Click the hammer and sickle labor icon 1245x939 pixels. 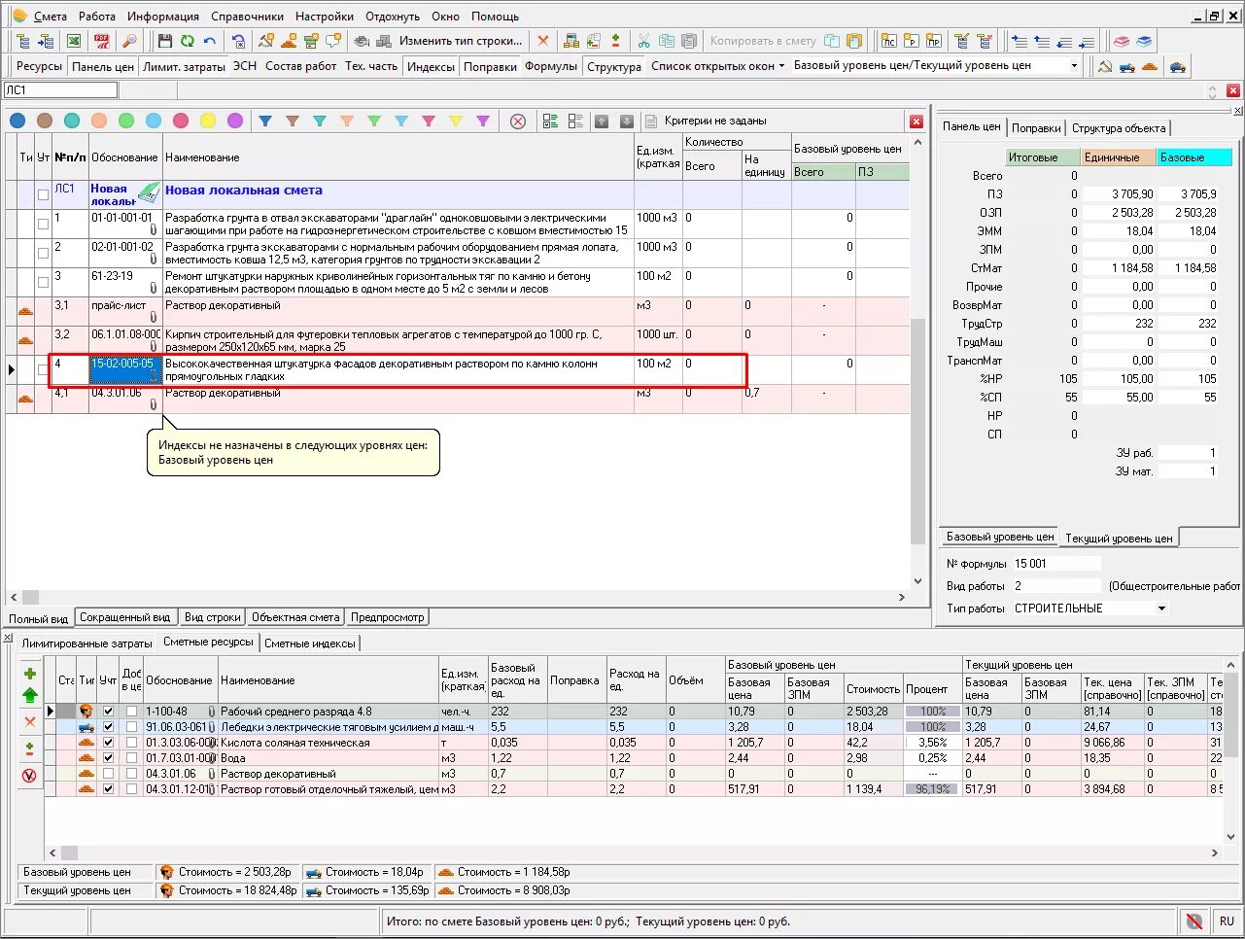coord(1105,66)
